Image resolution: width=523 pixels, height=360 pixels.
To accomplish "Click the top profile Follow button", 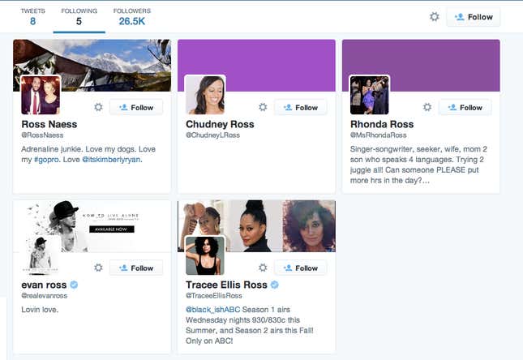I will [474, 17].
